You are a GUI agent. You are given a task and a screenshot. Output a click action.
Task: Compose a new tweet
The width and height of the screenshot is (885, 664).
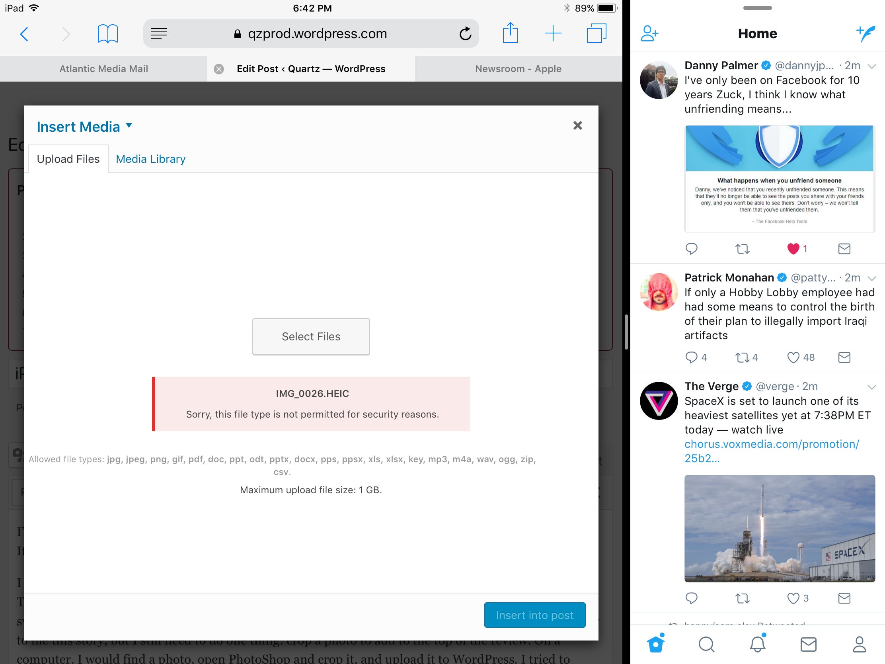(865, 33)
